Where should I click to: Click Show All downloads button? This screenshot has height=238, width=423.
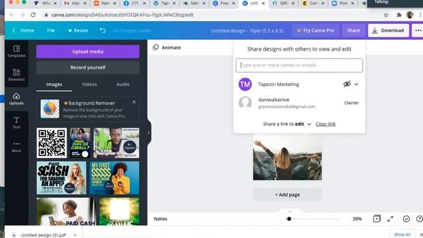pos(402,235)
